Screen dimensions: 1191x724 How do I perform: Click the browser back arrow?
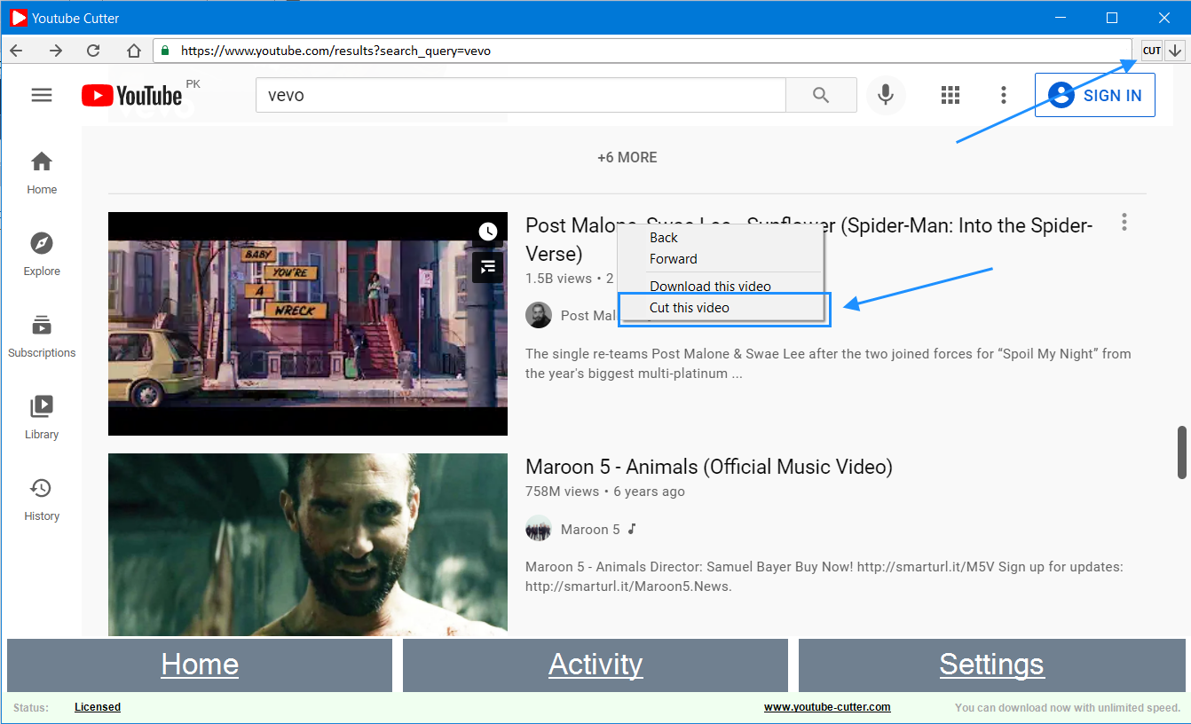[16, 51]
